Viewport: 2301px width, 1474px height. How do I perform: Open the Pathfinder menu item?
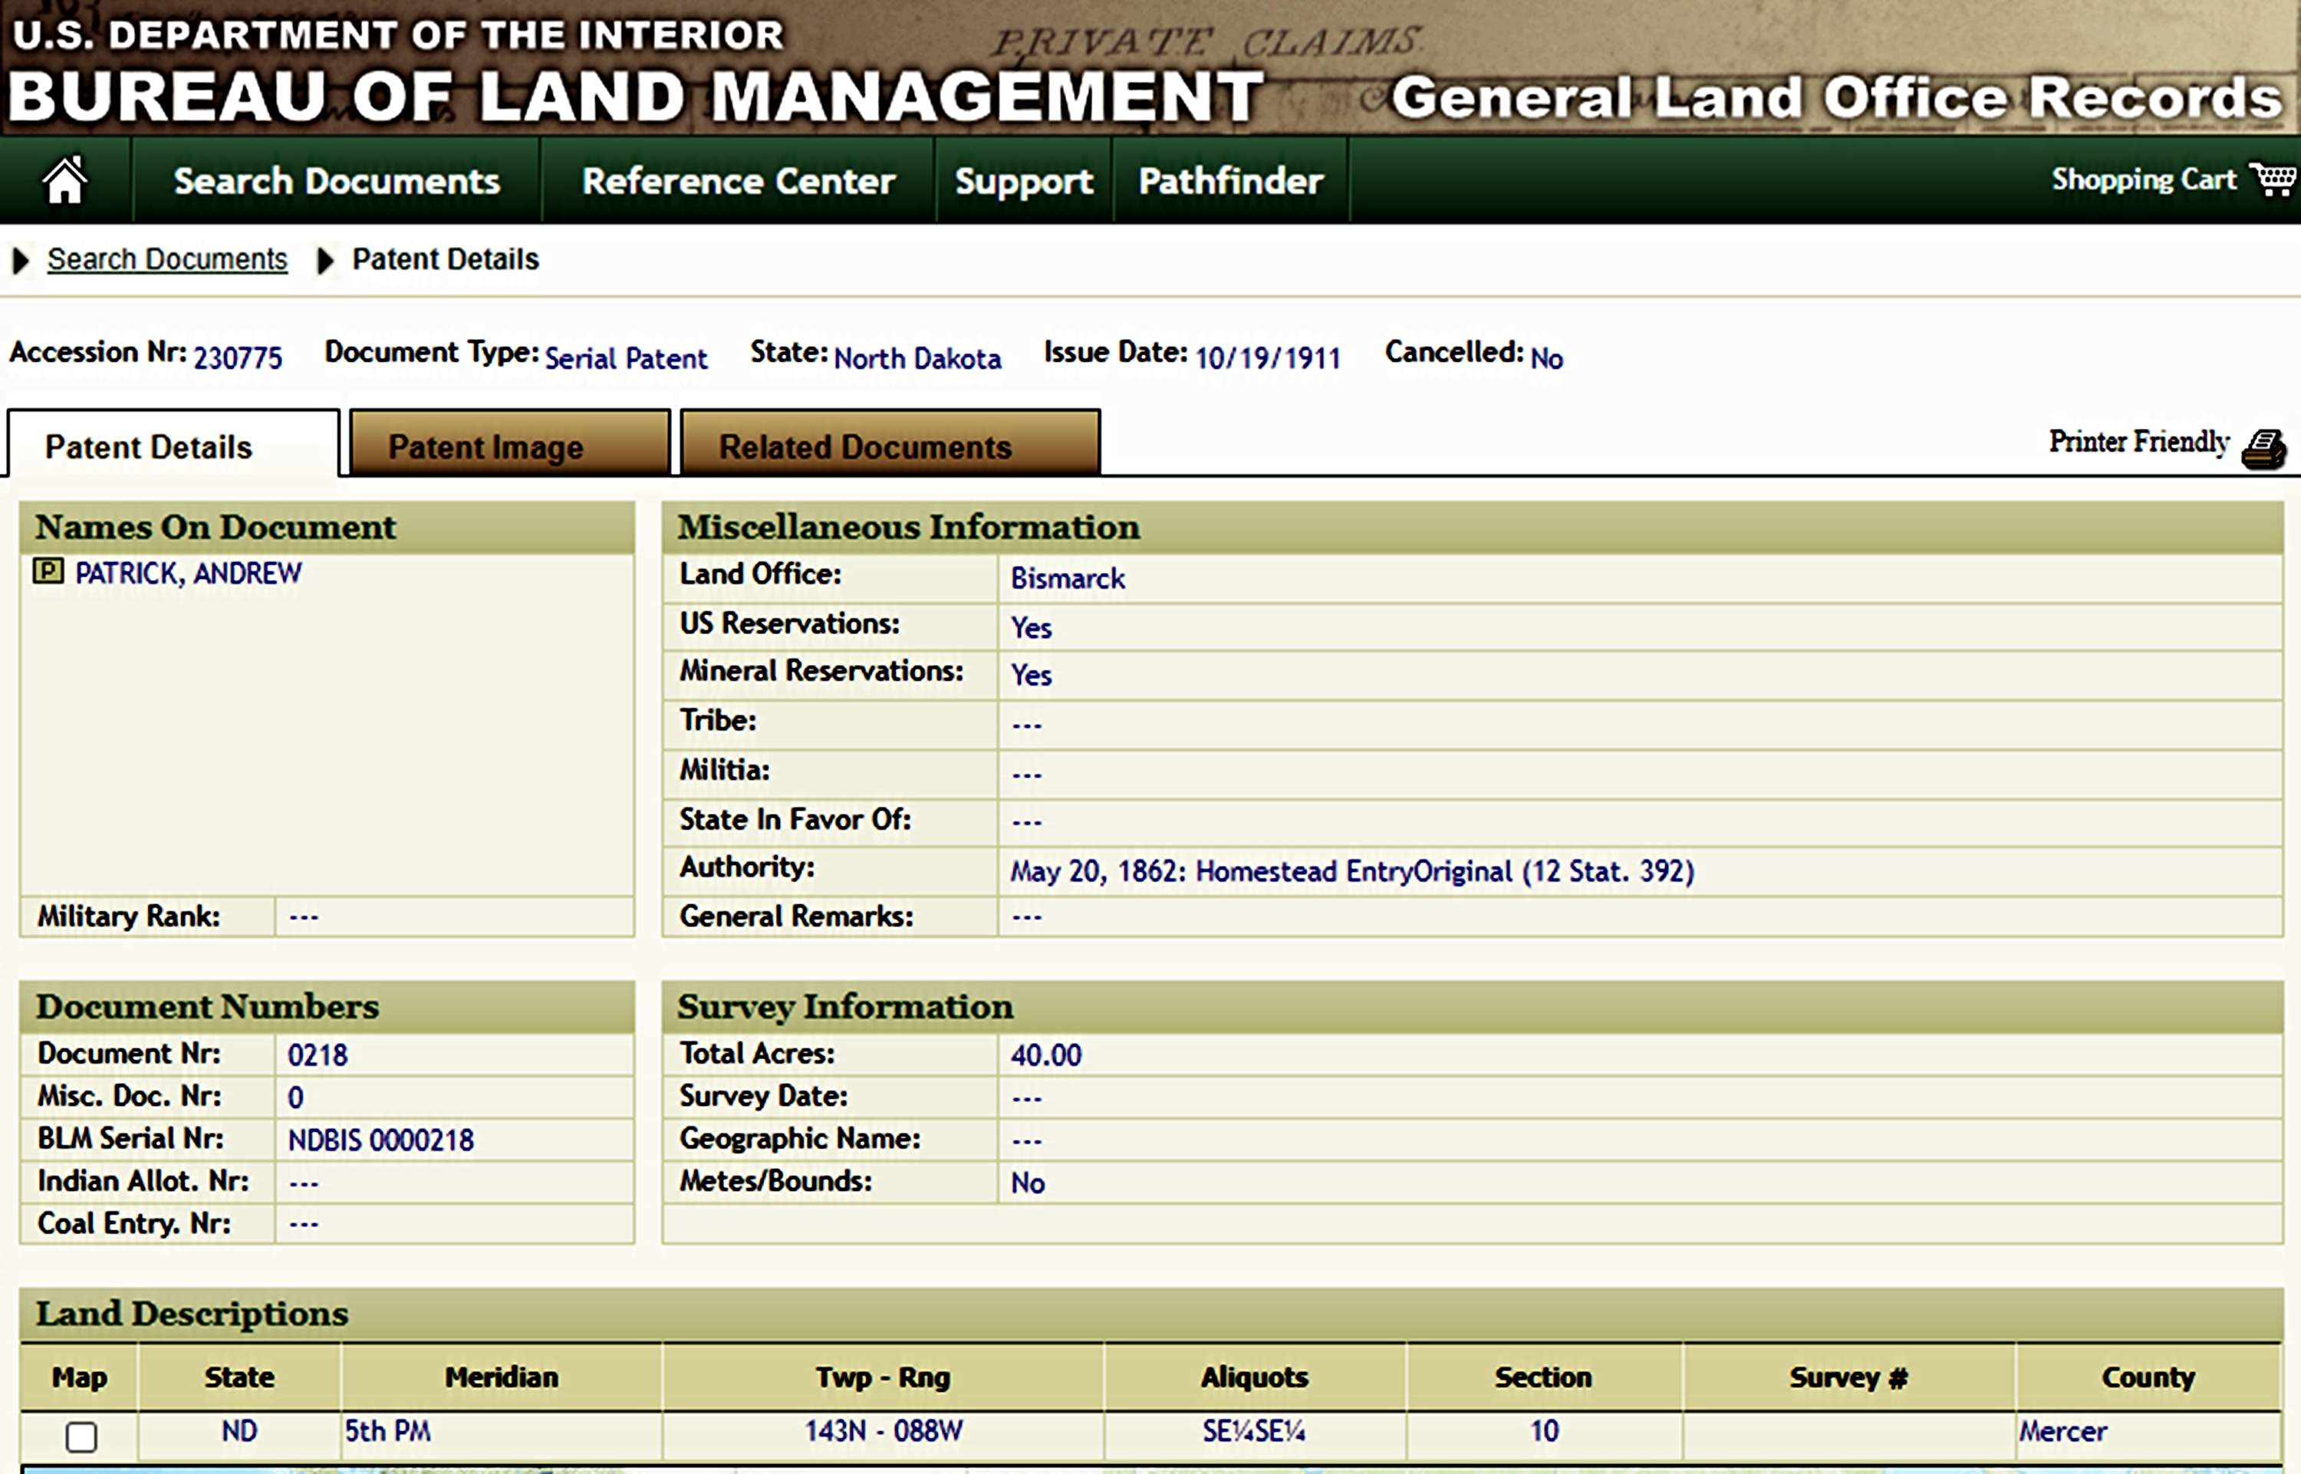pos(1230,181)
